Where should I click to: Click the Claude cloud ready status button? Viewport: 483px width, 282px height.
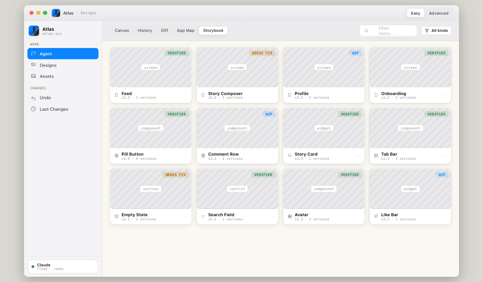63,267
